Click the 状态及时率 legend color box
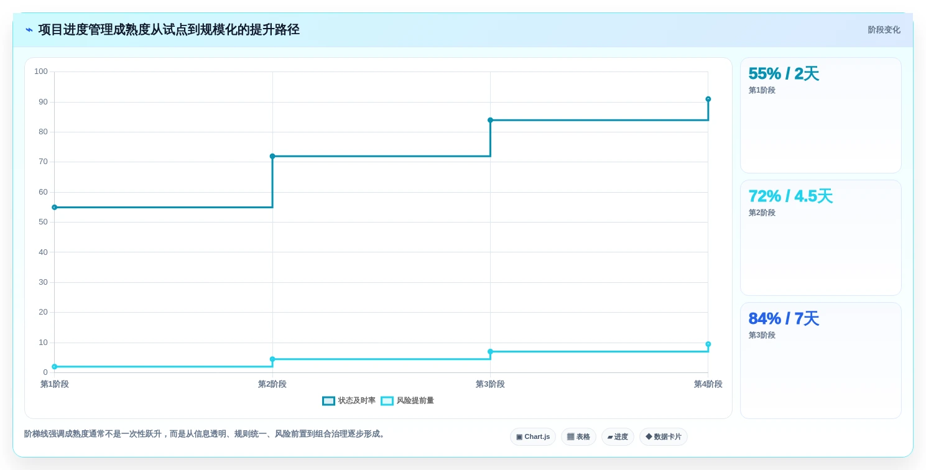Image resolution: width=926 pixels, height=470 pixels. 328,401
